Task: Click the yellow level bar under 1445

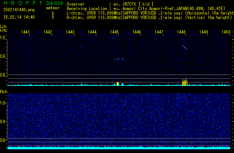Action: click(118, 84)
